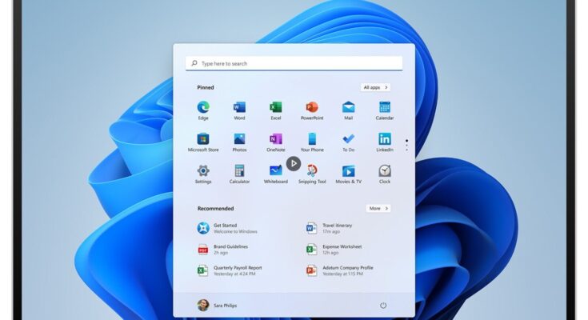Open Microsoft Store
The height and width of the screenshot is (320, 588).
coord(203,142)
